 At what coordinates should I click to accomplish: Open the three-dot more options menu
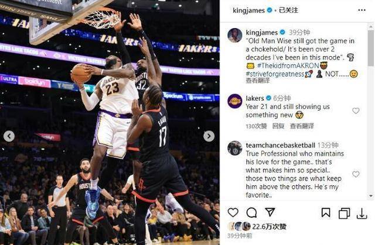(x=362, y=10)
